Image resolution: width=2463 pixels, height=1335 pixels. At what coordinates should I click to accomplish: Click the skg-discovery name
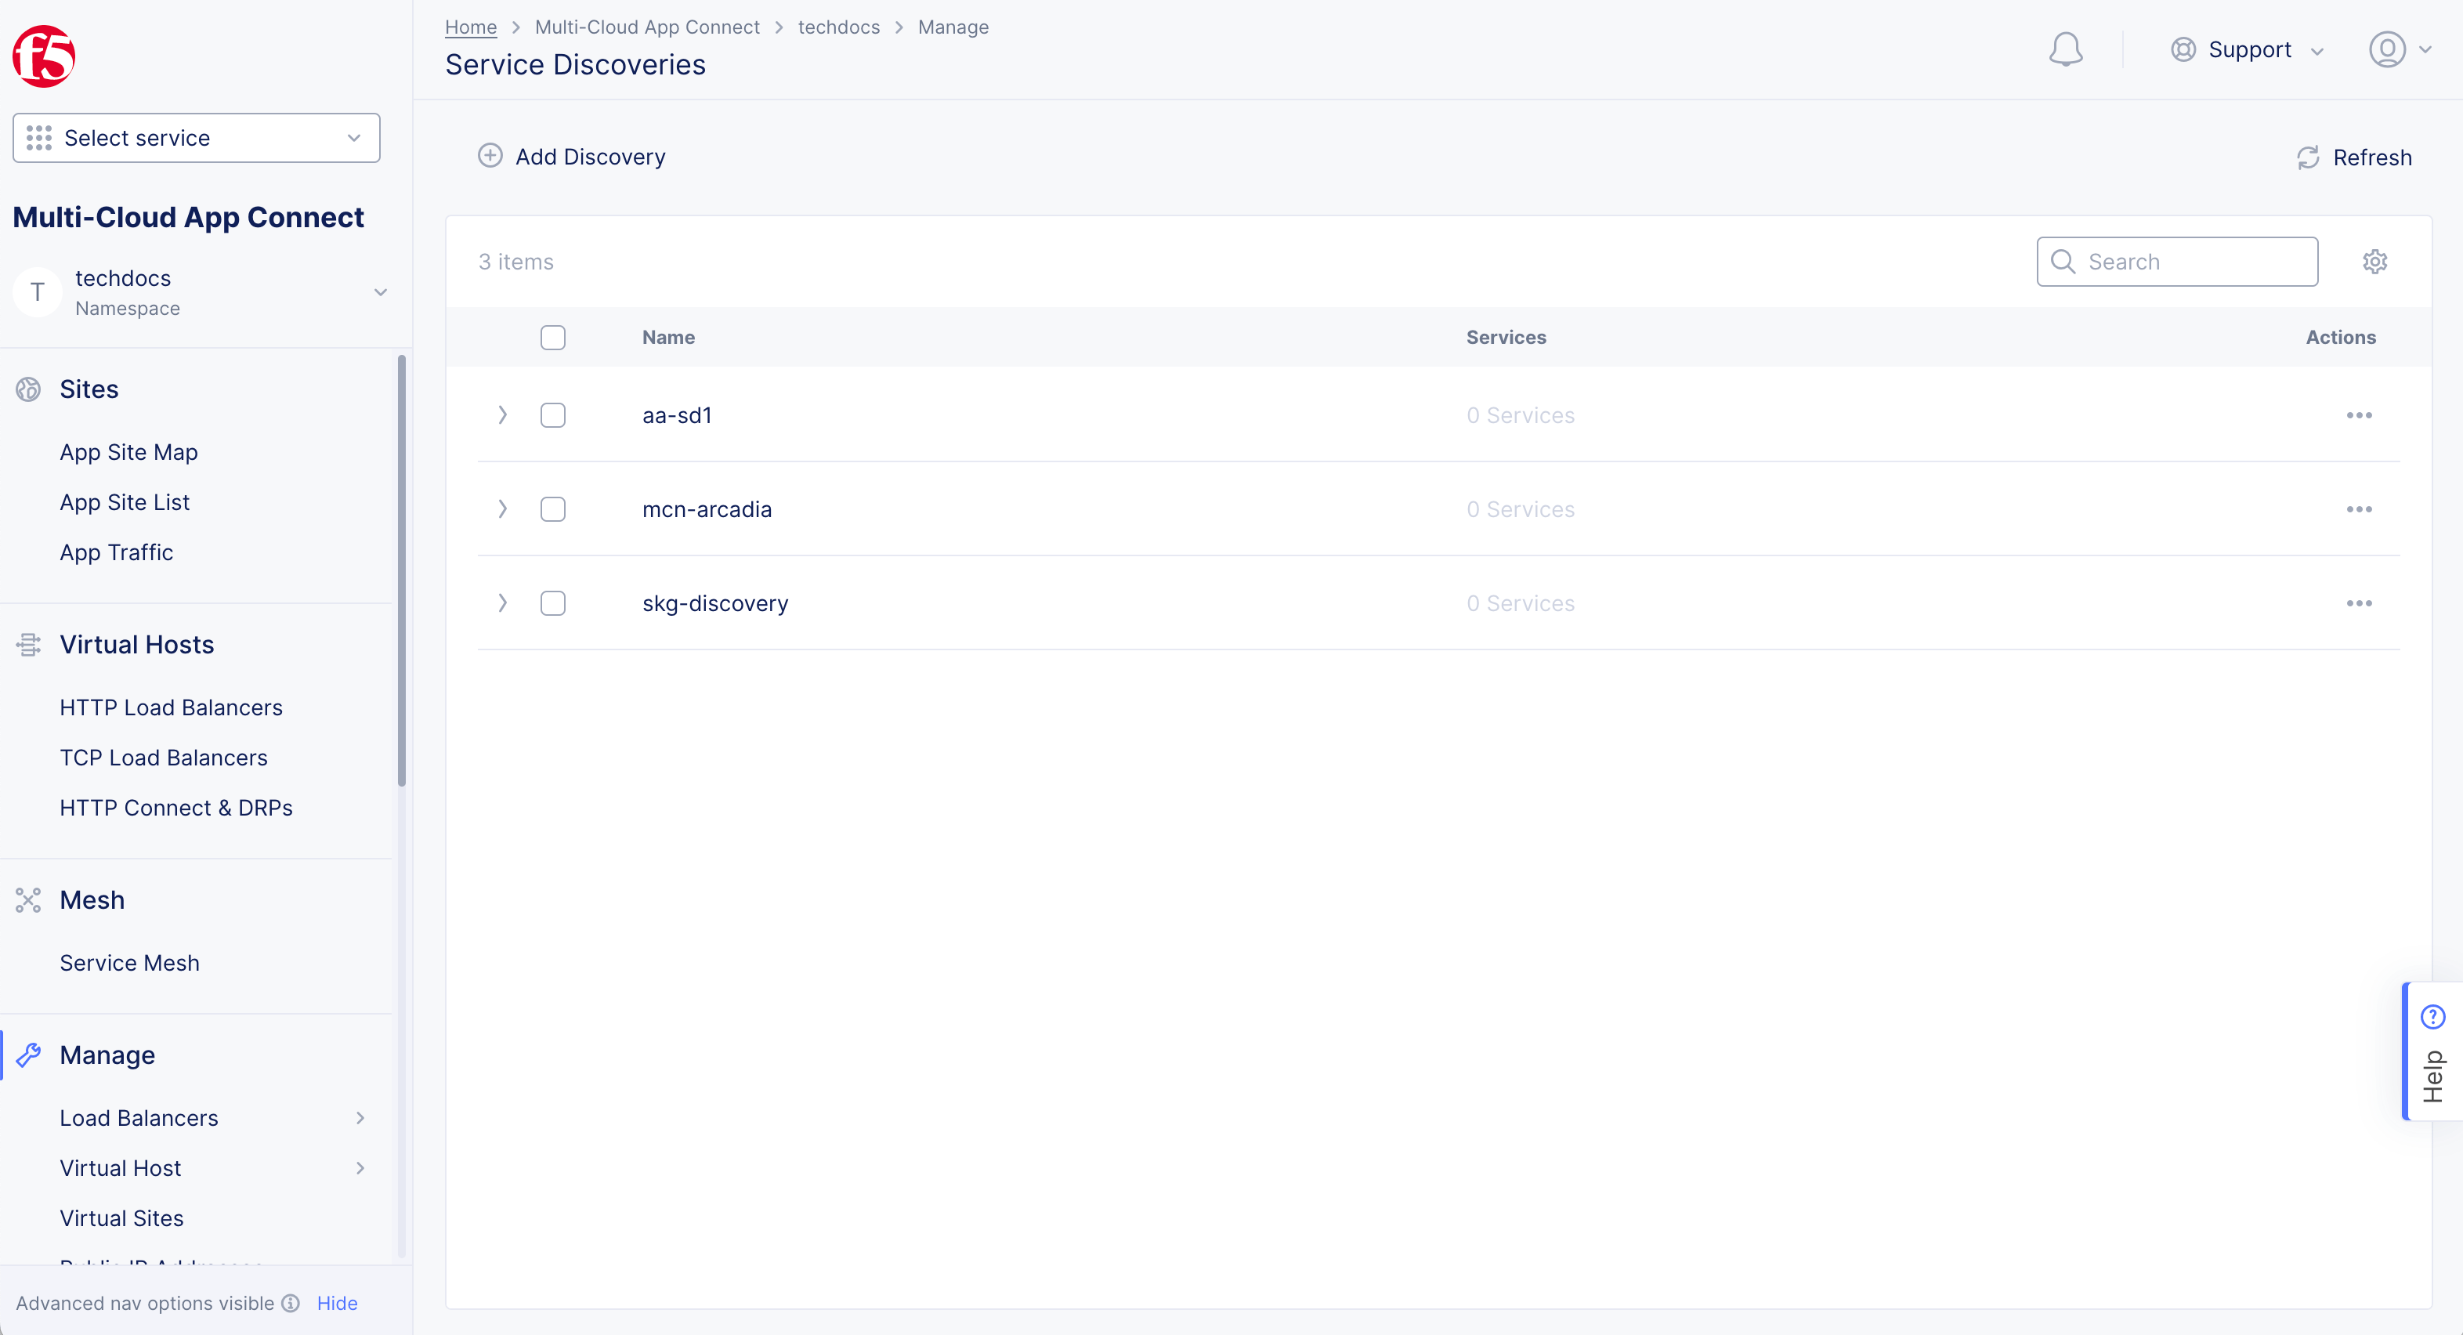point(715,603)
